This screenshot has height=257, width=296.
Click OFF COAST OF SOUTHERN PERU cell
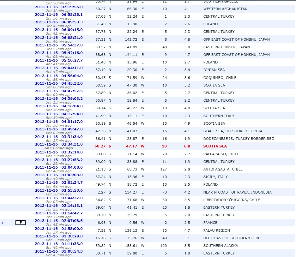pos(232,238)
